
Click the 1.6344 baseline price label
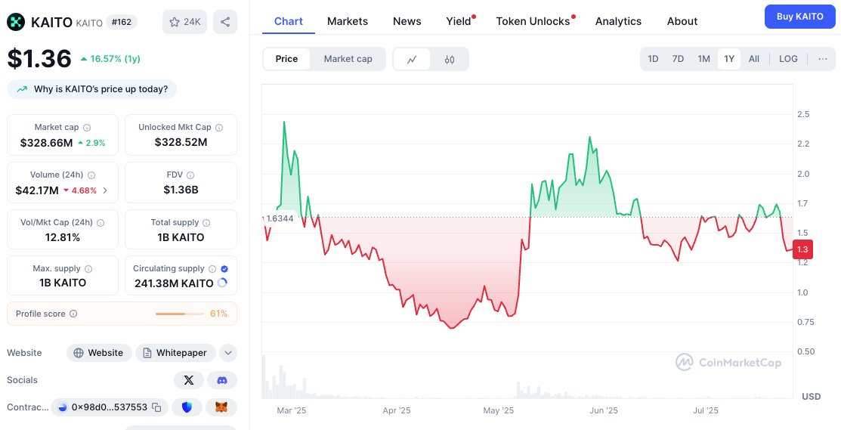click(280, 218)
